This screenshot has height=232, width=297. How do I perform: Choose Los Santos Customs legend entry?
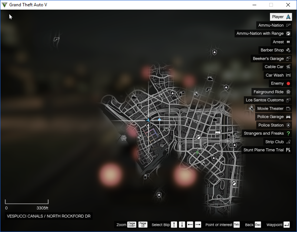click(x=268, y=100)
